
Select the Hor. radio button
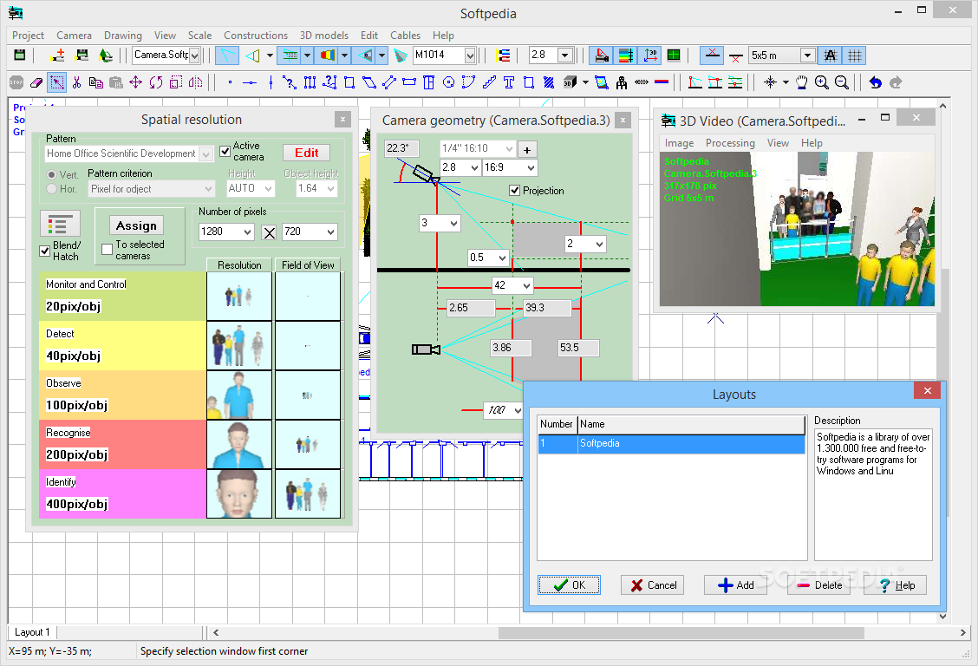coord(51,189)
